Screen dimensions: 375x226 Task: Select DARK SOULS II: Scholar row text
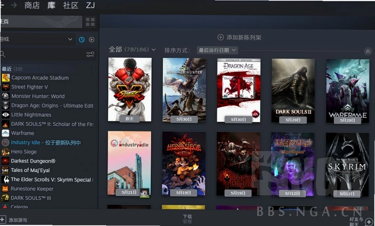[x=52, y=124]
